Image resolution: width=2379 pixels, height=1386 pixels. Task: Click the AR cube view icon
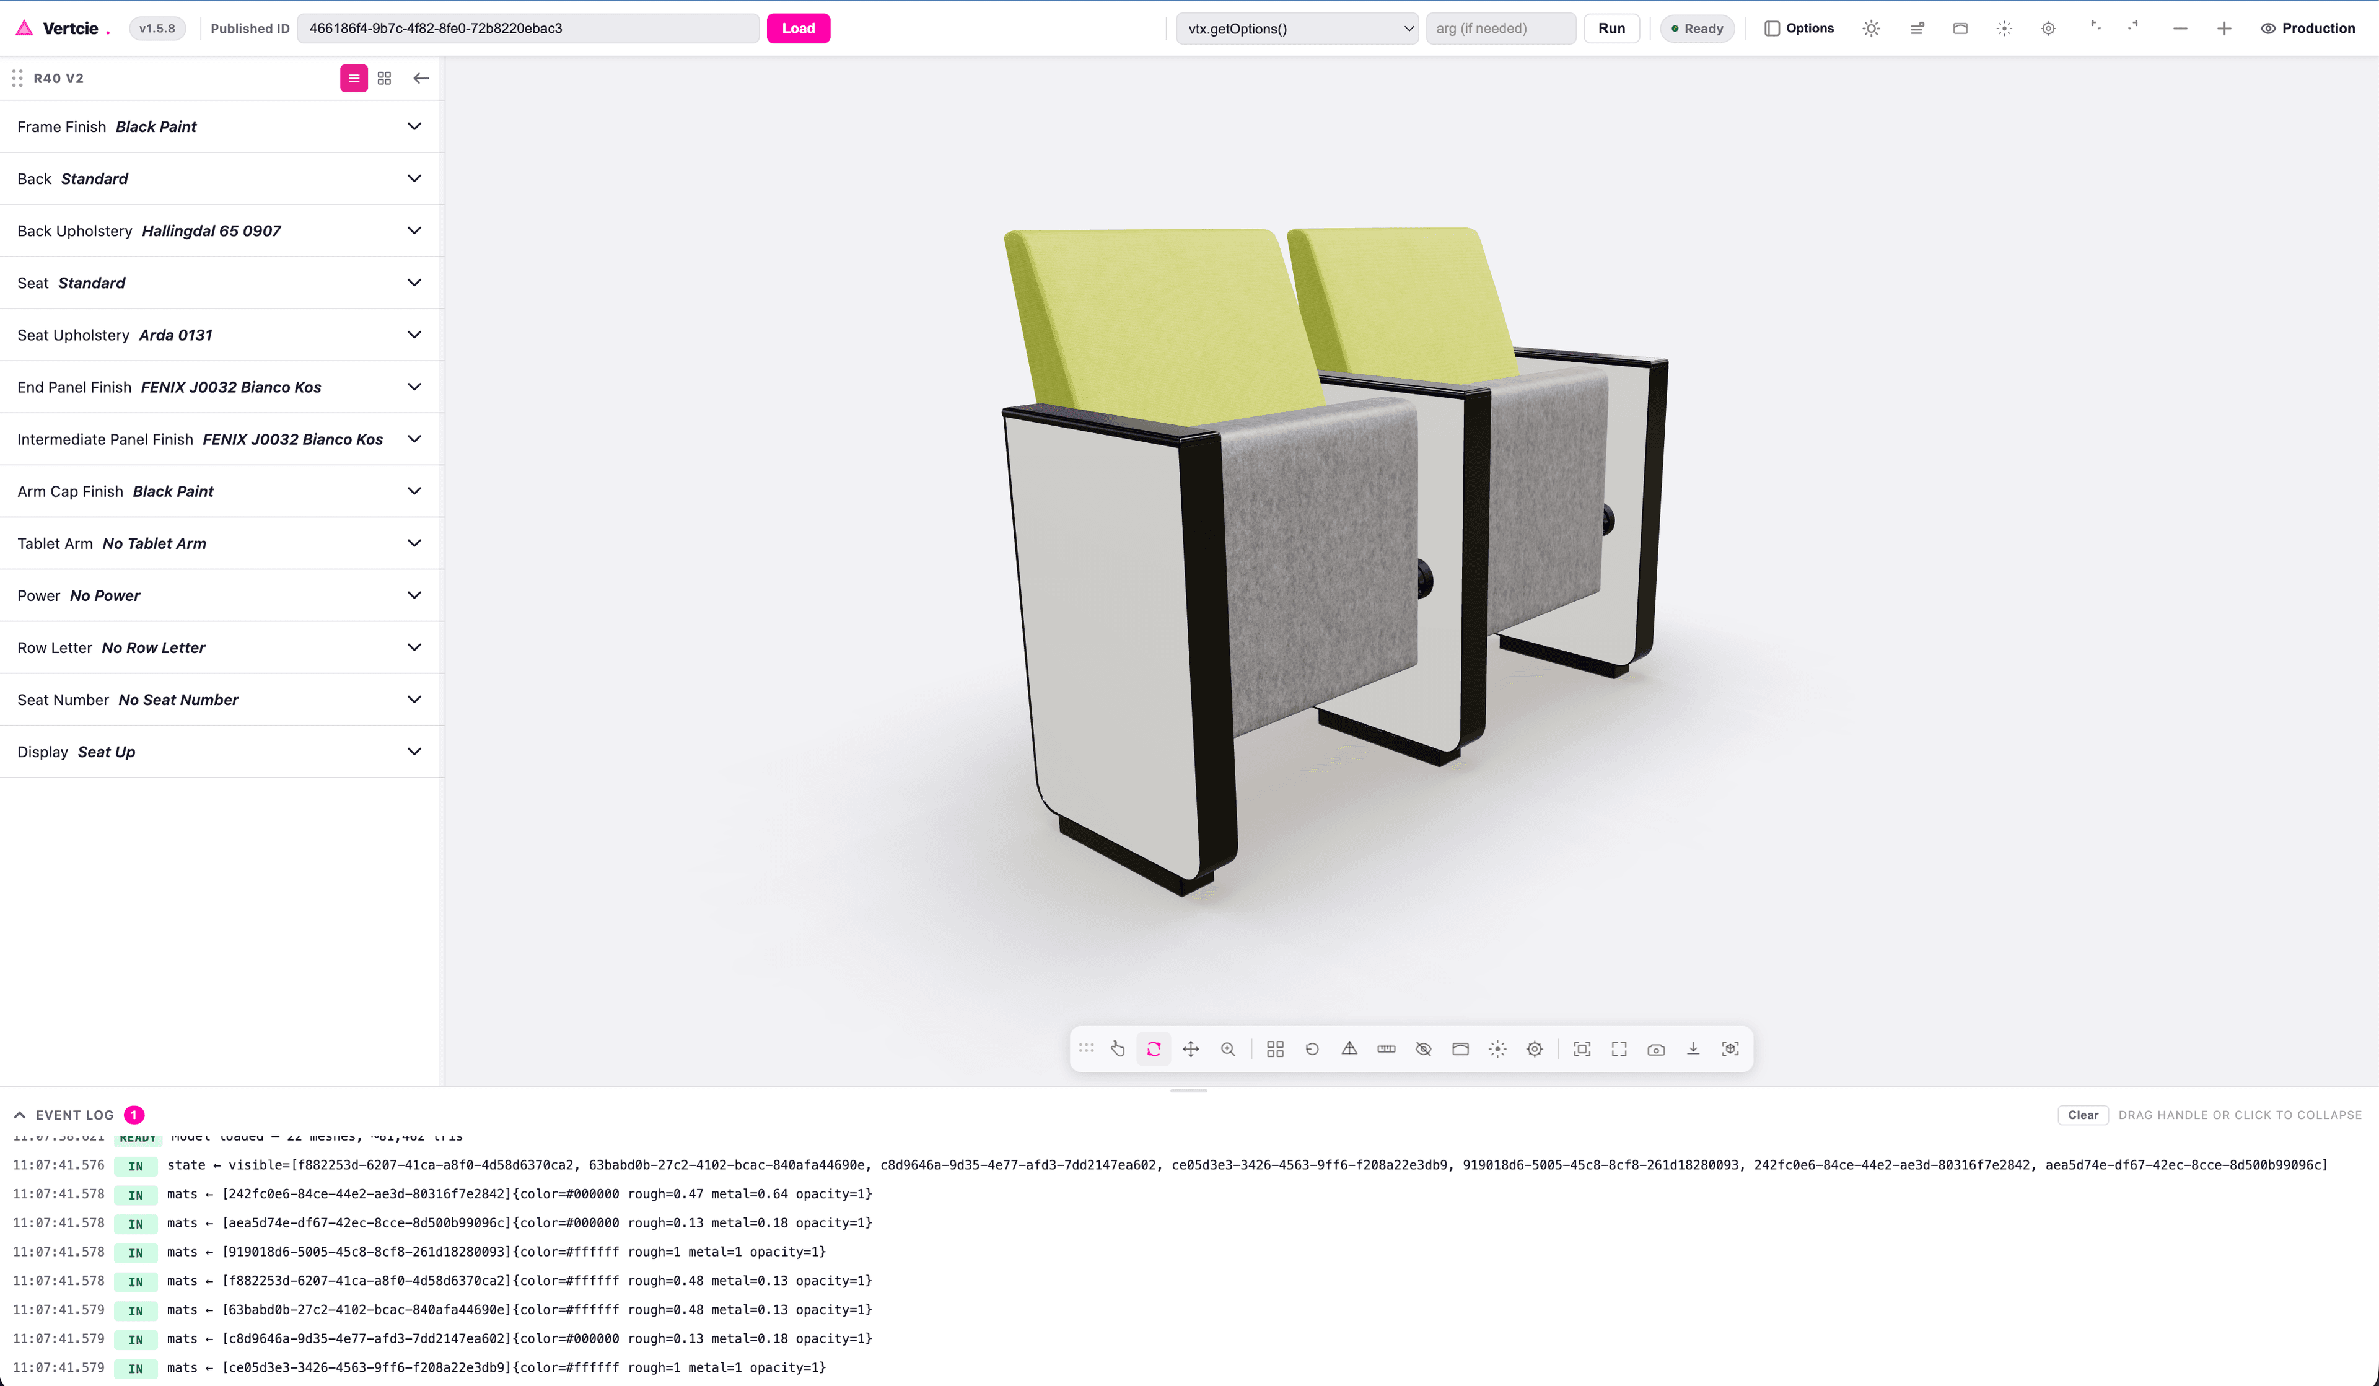[x=1730, y=1049]
